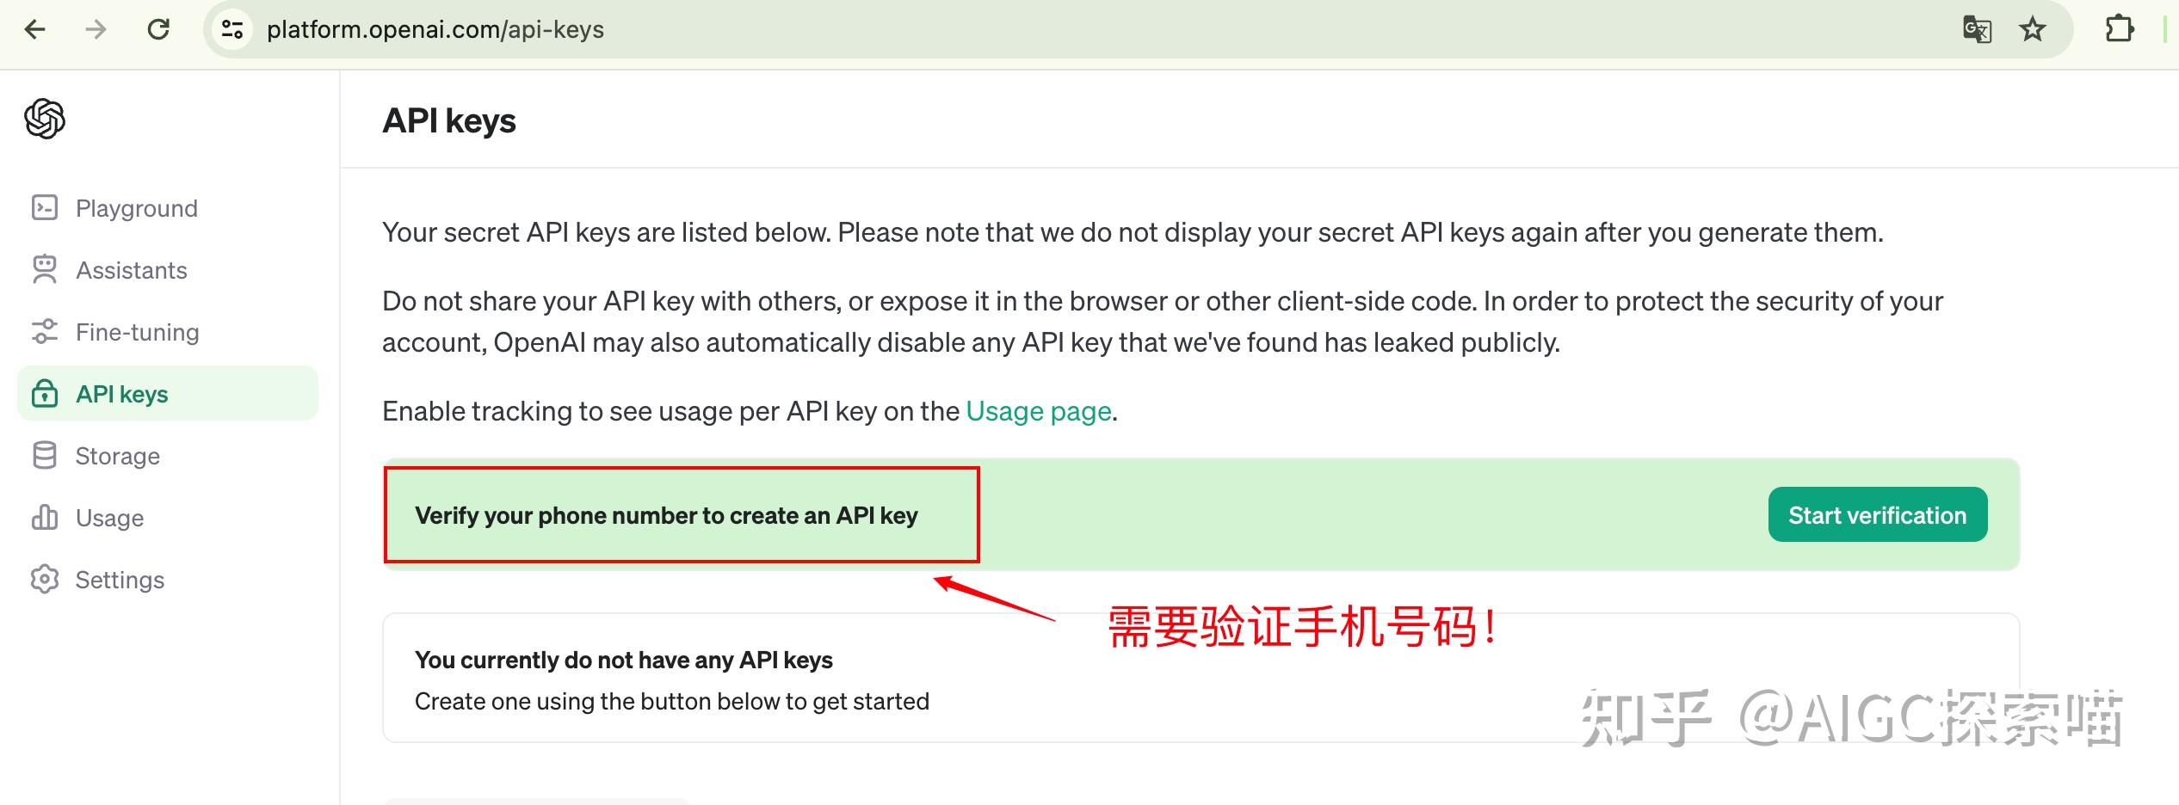Image resolution: width=2179 pixels, height=805 pixels.
Task: Open the browser extensions puzzle icon
Action: (x=2120, y=29)
